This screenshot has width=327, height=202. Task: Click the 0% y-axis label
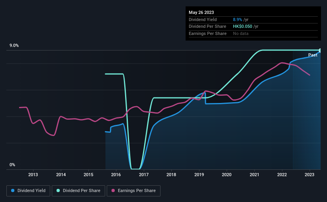pyautogui.click(x=12, y=165)
